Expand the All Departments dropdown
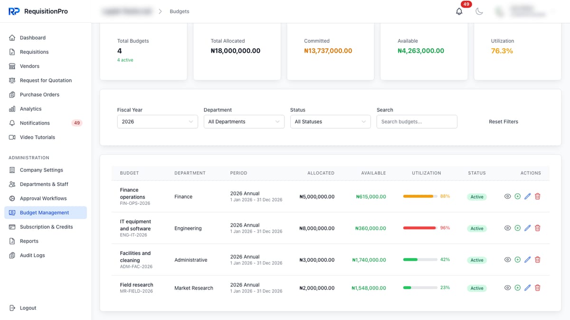This screenshot has width=570, height=320. (244, 122)
